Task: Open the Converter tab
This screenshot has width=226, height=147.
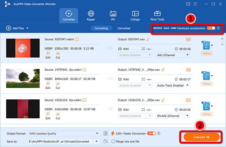Action: [69, 15]
